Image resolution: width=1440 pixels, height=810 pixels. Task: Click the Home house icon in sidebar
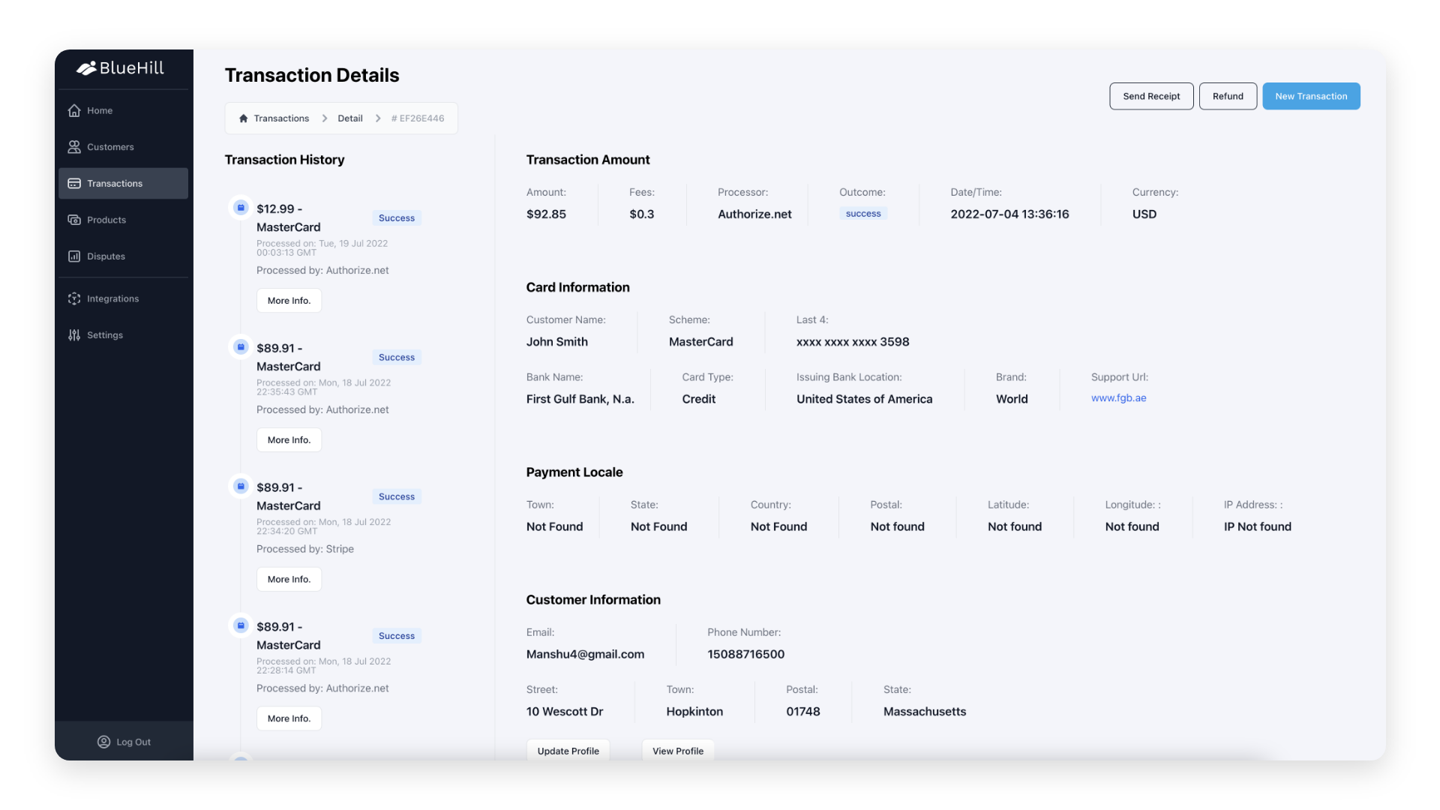pos(74,110)
